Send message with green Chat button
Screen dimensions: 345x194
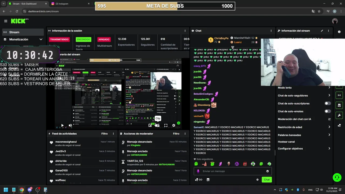coord(267,180)
